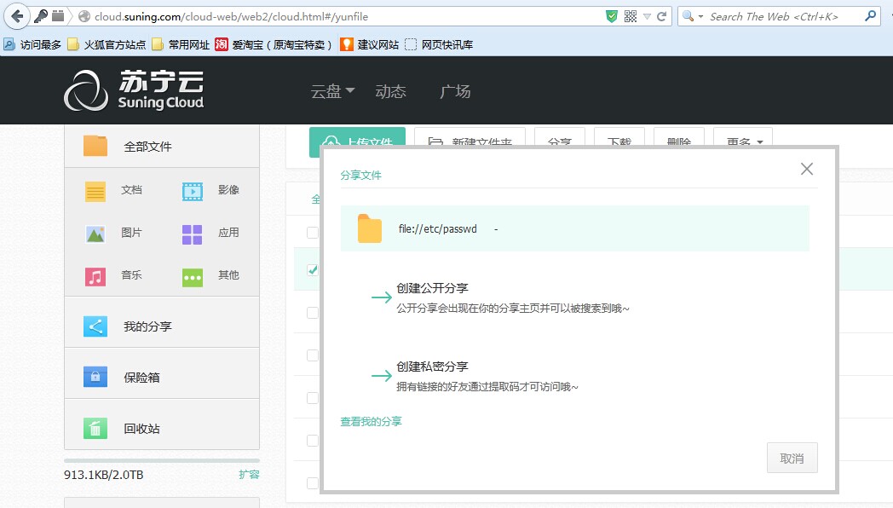The width and height of the screenshot is (893, 508).
Task: Select the 文档 category icon
Action: coord(95,192)
